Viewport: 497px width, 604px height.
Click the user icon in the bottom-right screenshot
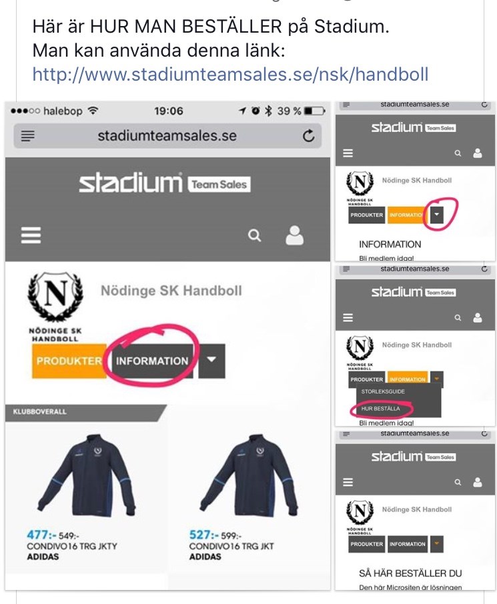click(478, 482)
